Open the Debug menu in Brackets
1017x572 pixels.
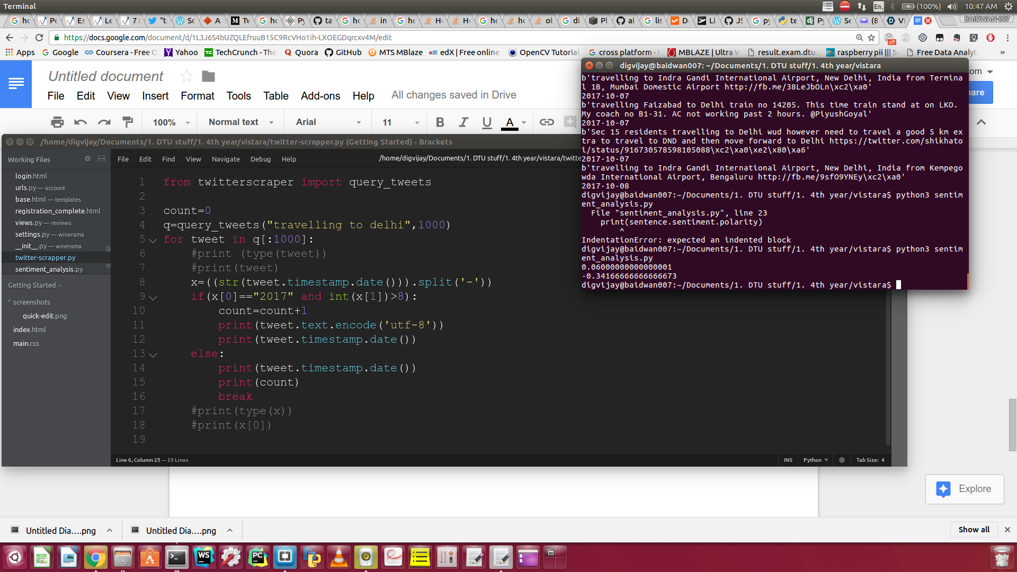pos(260,159)
